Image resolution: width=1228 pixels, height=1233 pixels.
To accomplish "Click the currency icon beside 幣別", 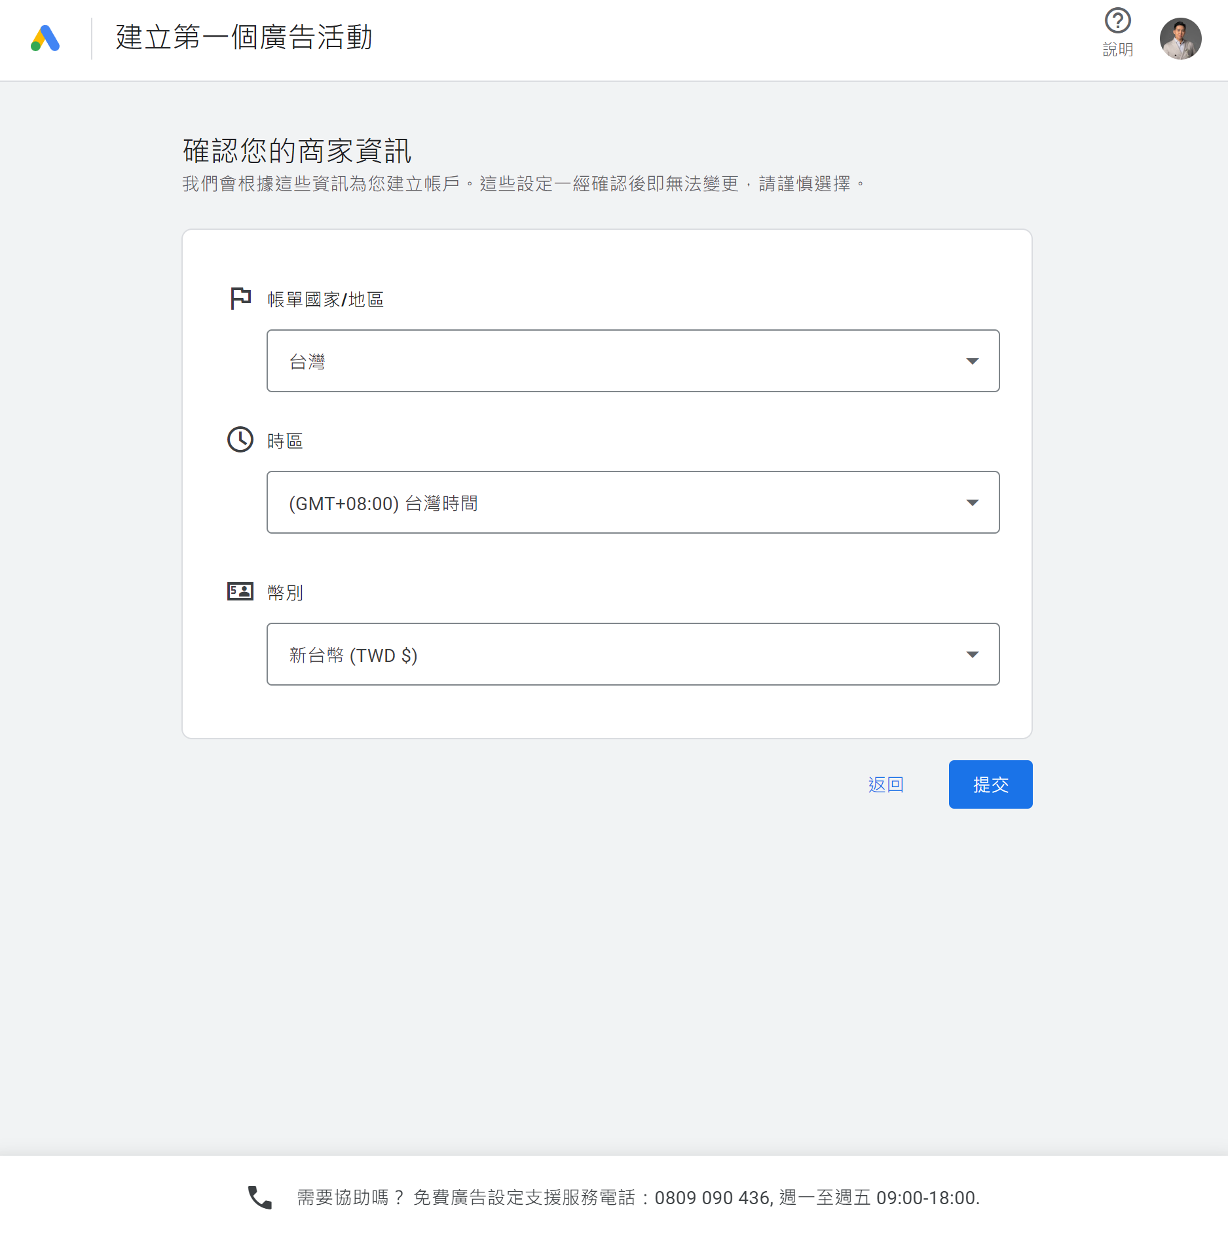I will click(240, 591).
